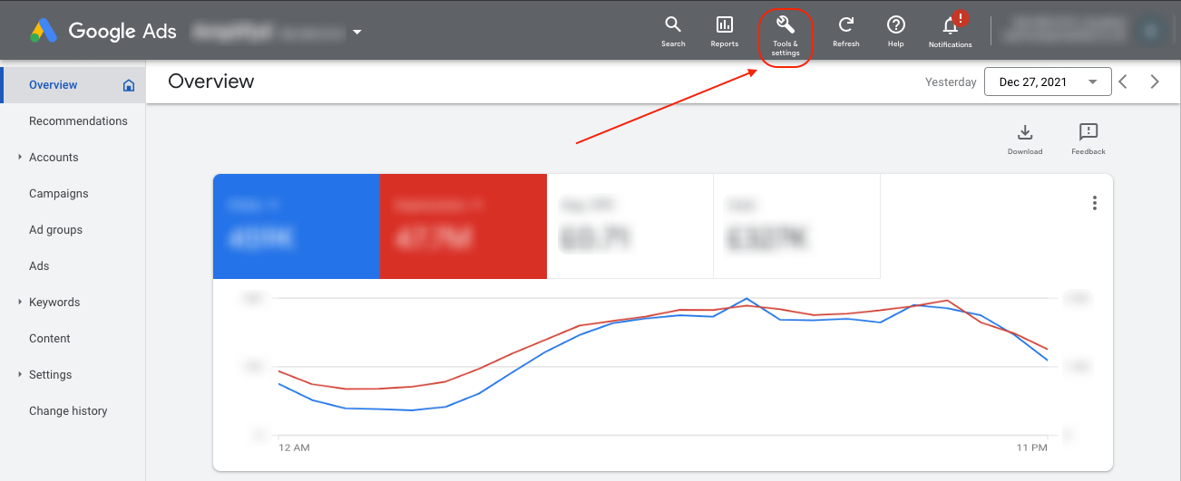The width and height of the screenshot is (1181, 481).
Task: Open Campaigns in the sidebar
Action: (59, 194)
